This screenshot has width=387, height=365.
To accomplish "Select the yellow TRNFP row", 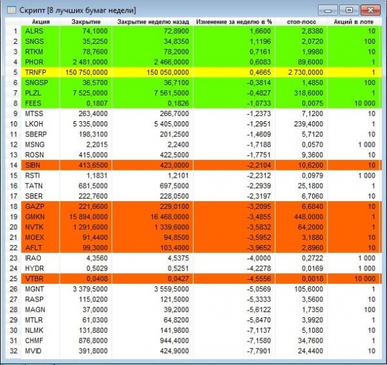I will 194,72.
